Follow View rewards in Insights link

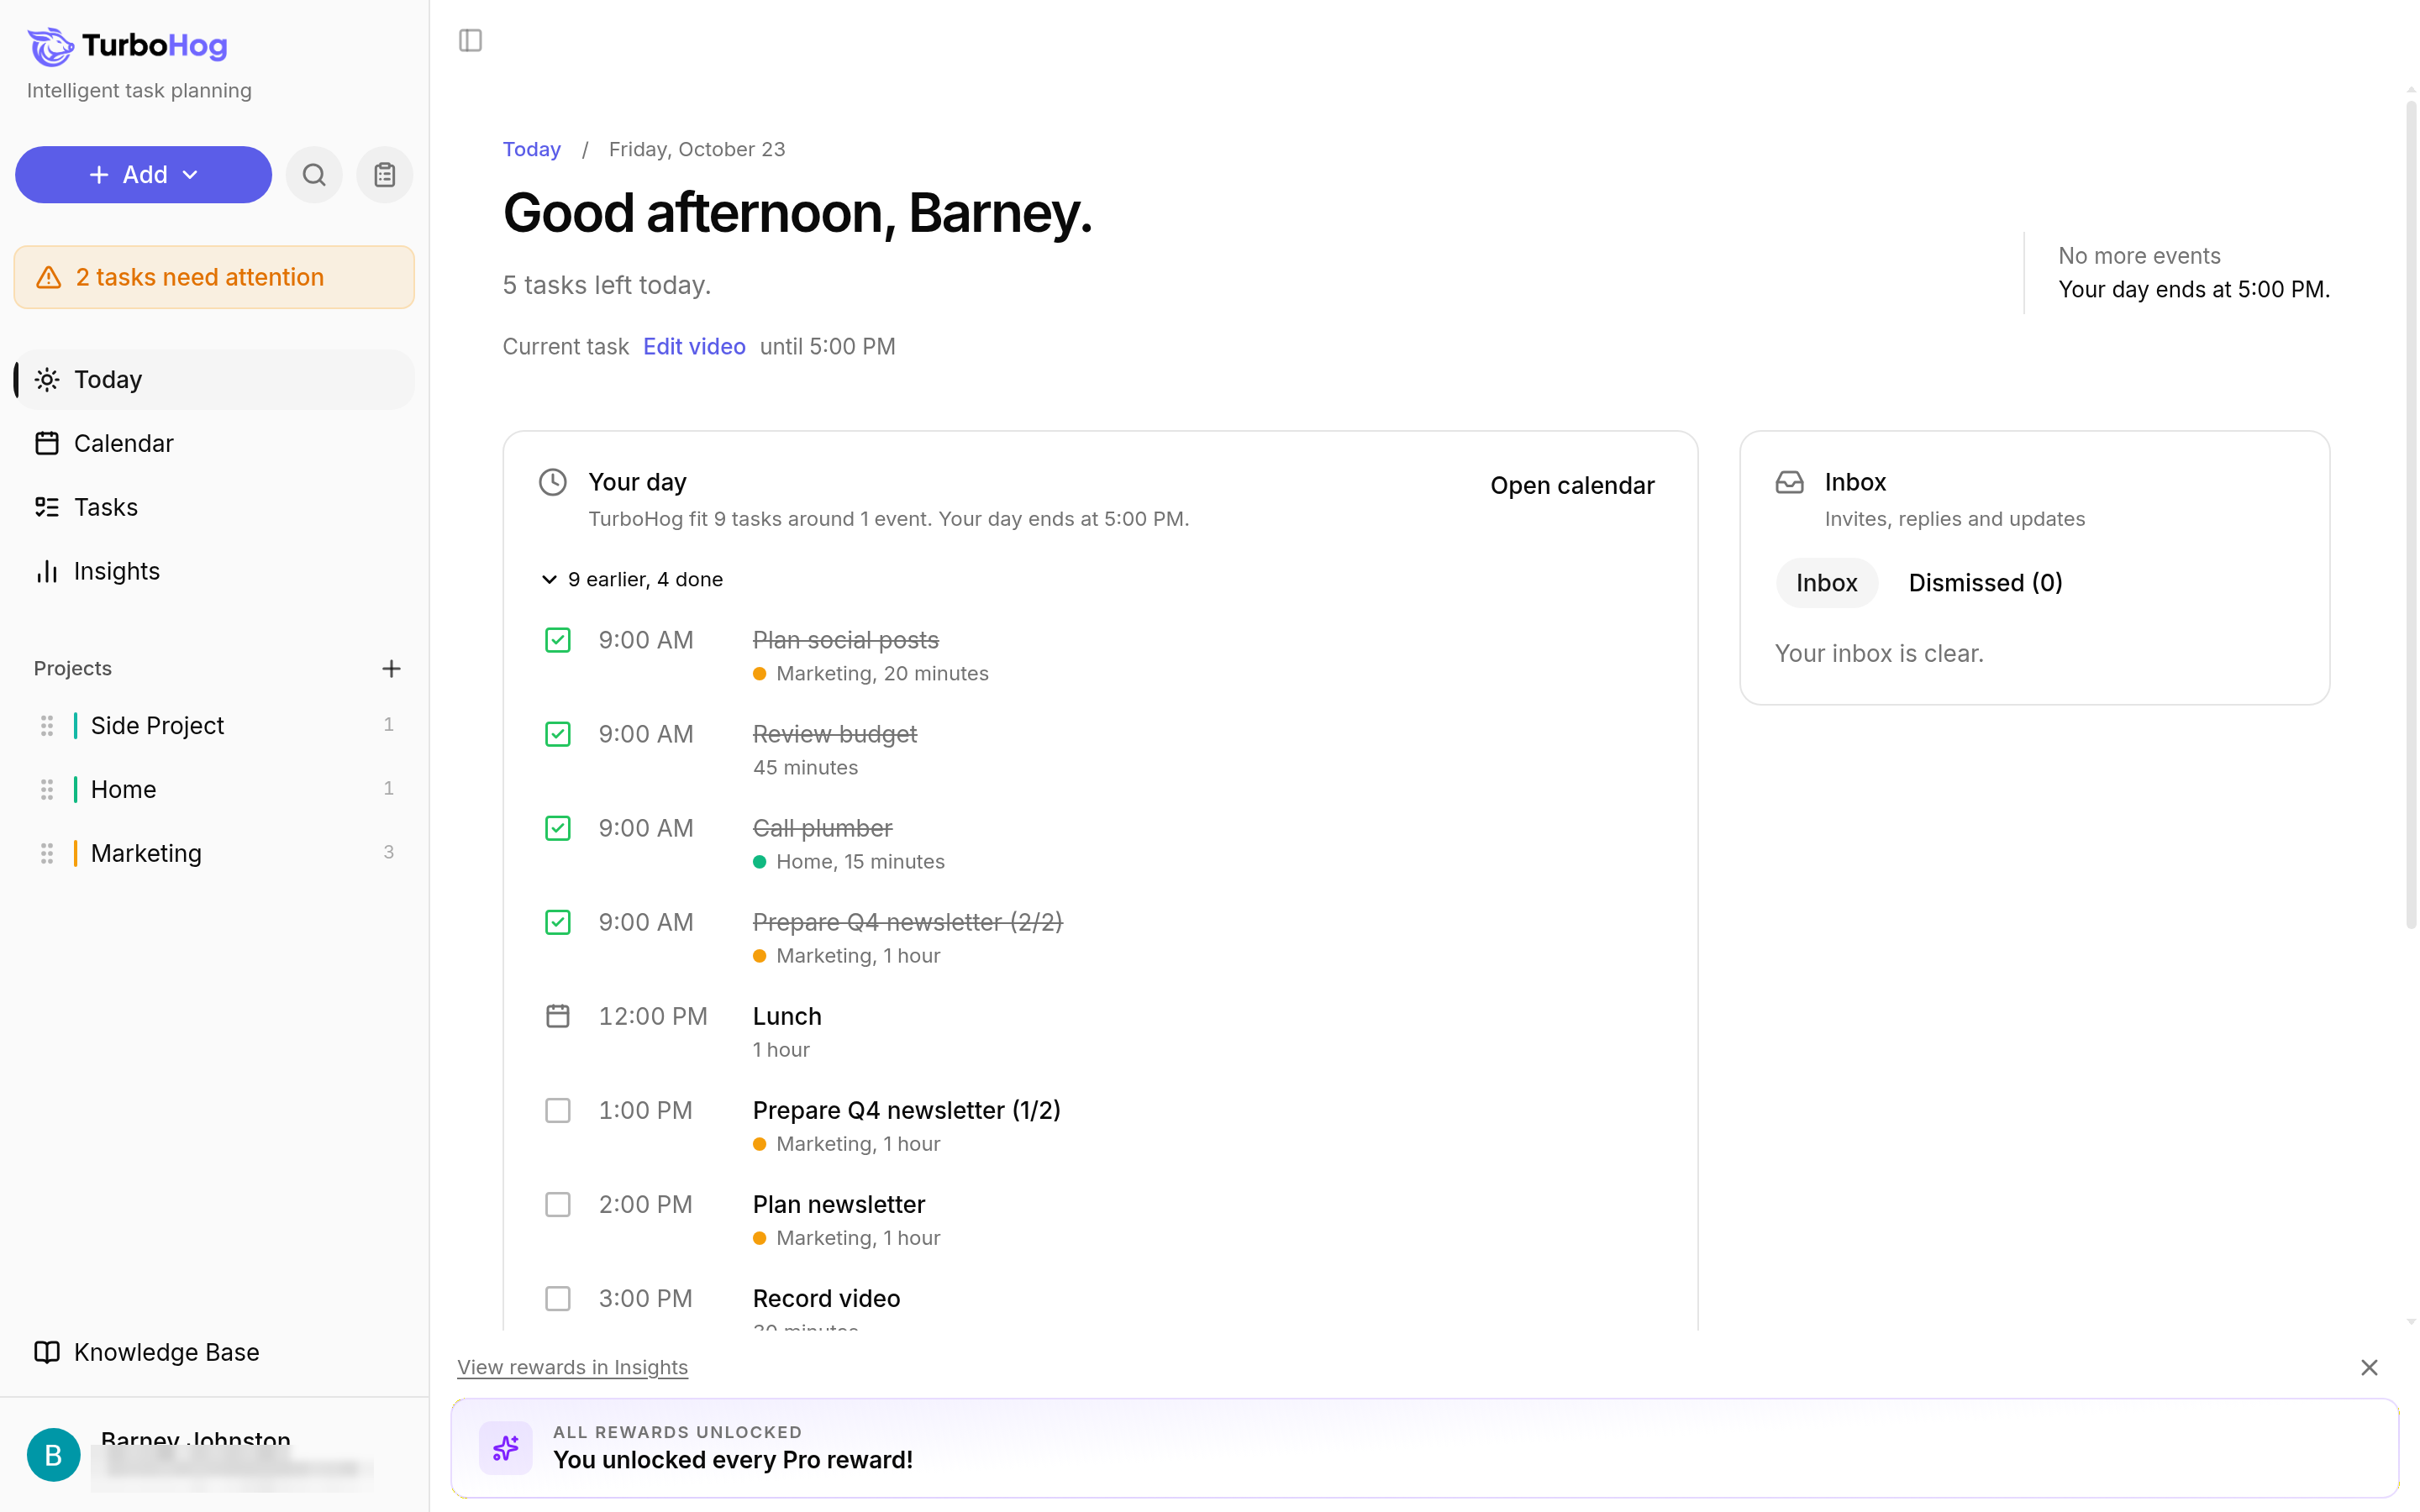(x=572, y=1367)
